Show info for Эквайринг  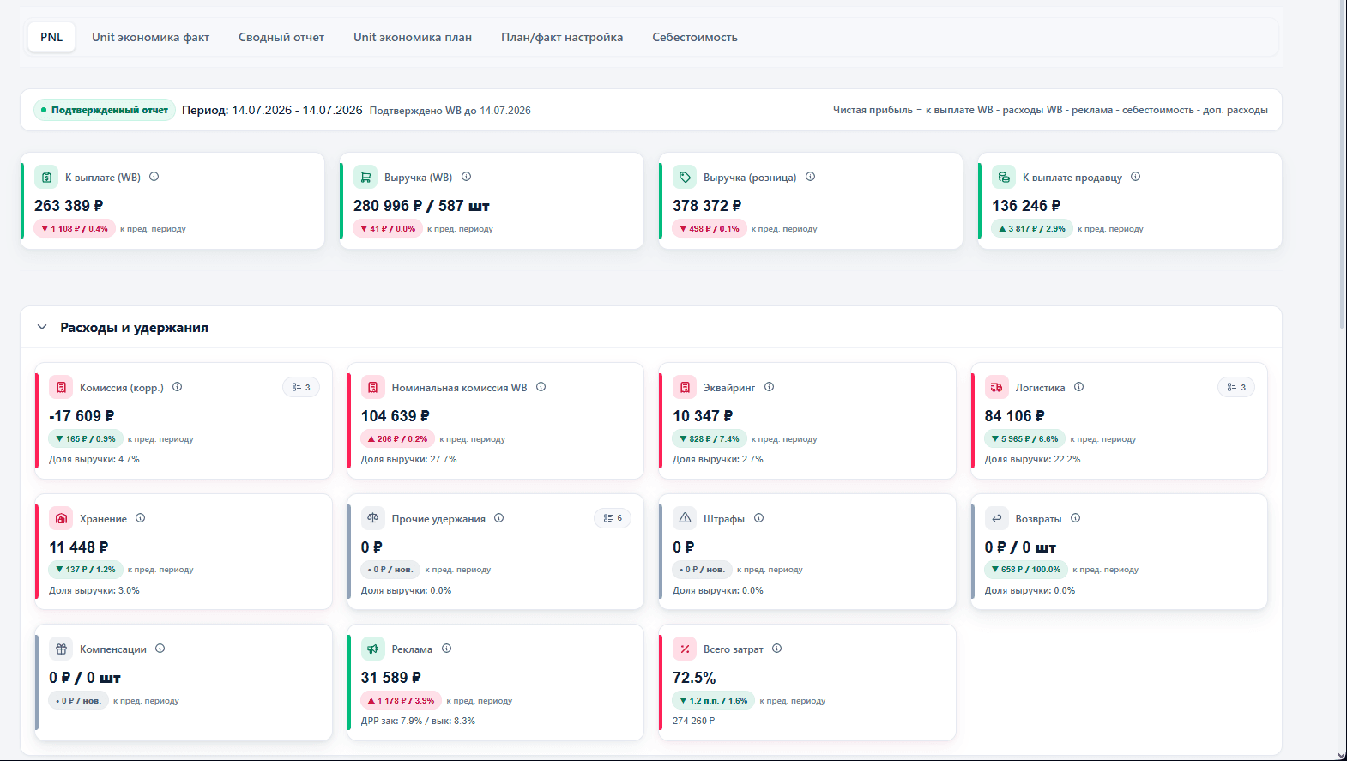pos(770,387)
